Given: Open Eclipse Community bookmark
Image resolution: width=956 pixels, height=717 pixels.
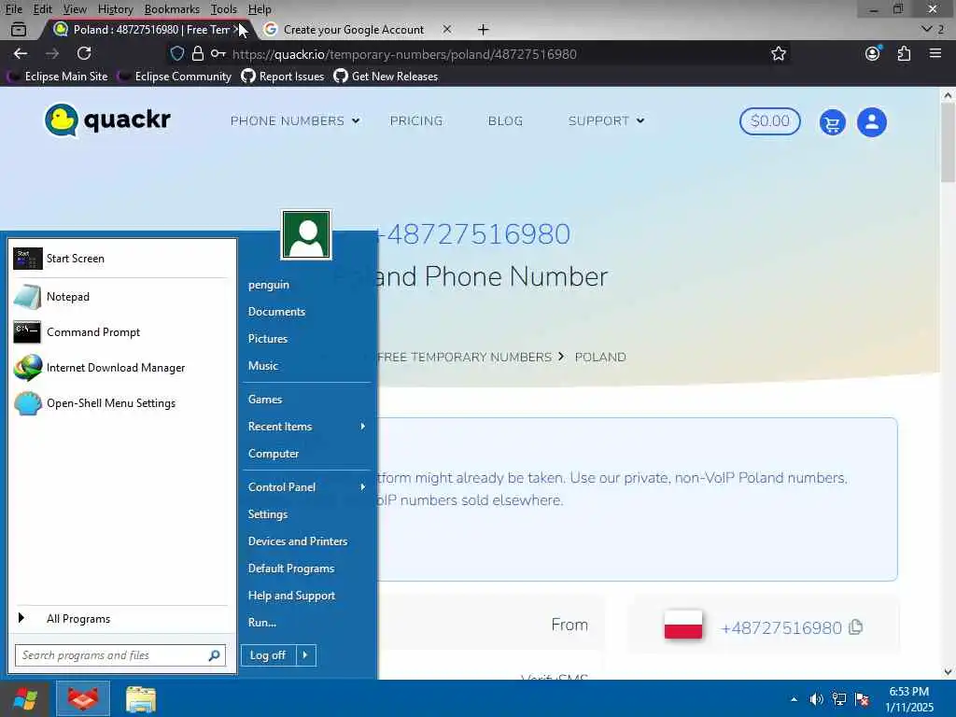Looking at the screenshot, I should [175, 77].
